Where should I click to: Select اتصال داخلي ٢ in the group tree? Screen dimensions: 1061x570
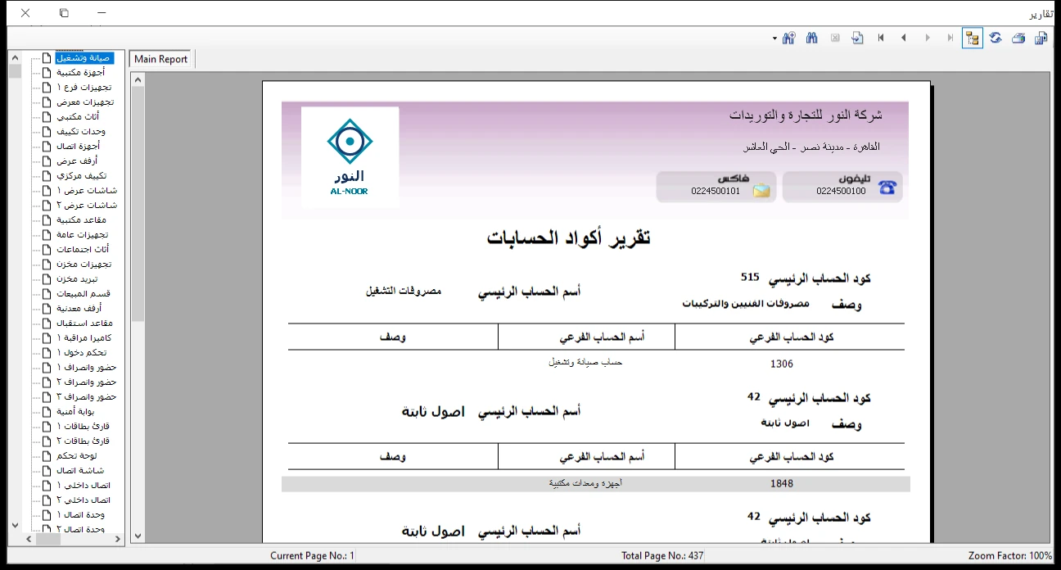pyautogui.click(x=84, y=500)
